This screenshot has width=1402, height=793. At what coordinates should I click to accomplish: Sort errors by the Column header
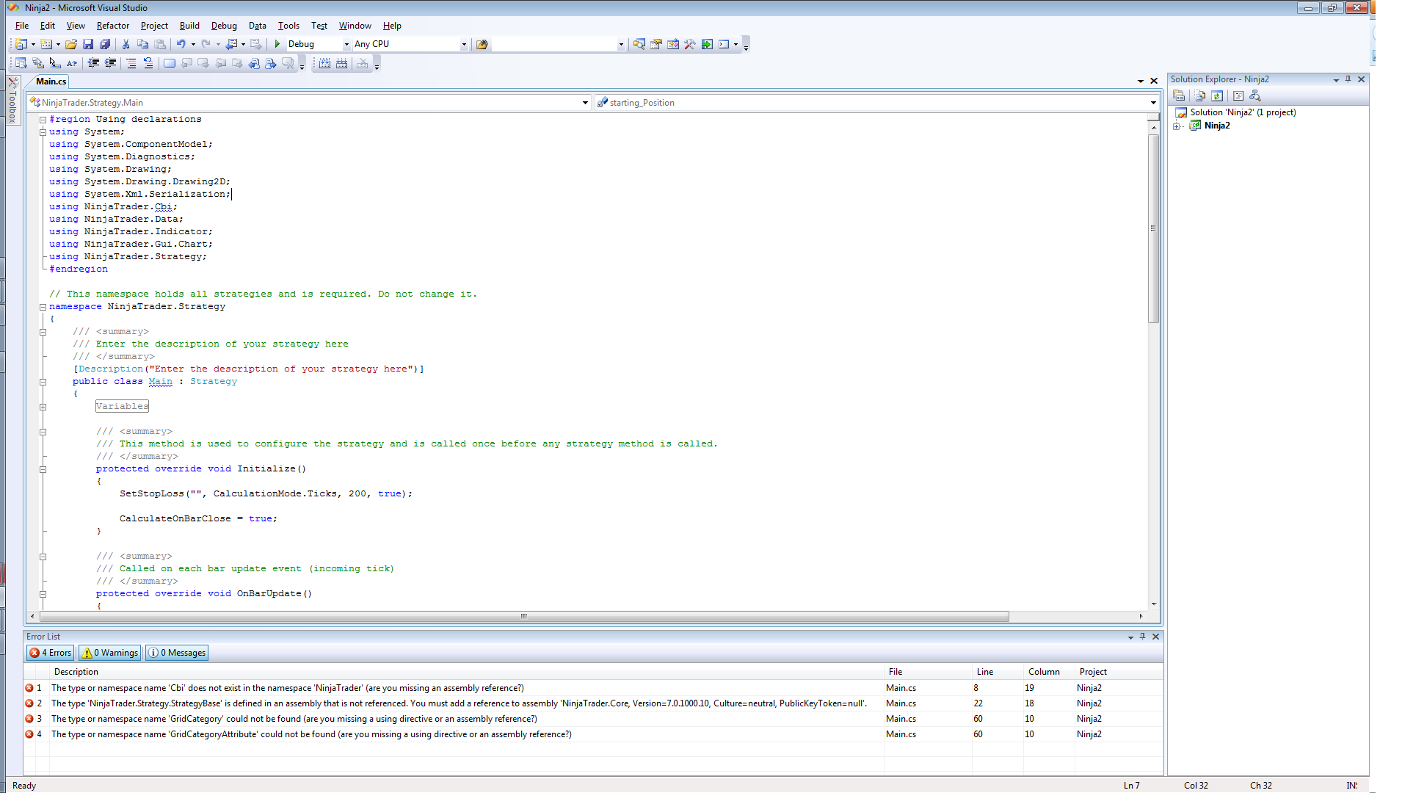(1049, 672)
